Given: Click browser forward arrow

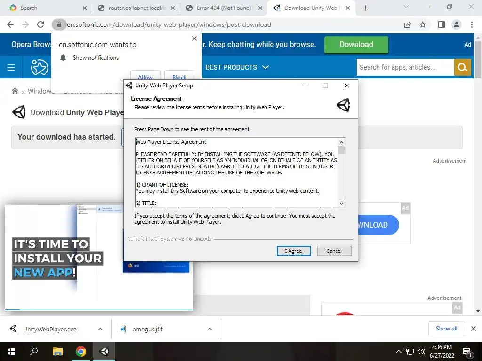Looking at the screenshot, I should pos(25,24).
